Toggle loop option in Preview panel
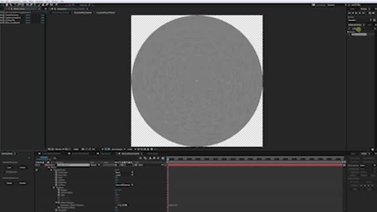 click(x=373, y=13)
